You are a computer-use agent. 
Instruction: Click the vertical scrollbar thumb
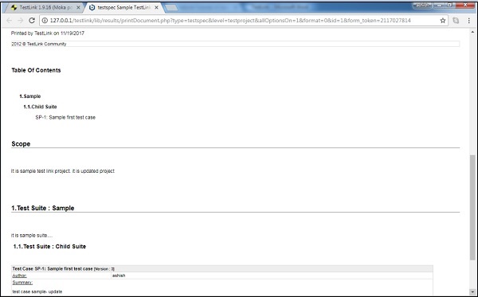coord(472,208)
